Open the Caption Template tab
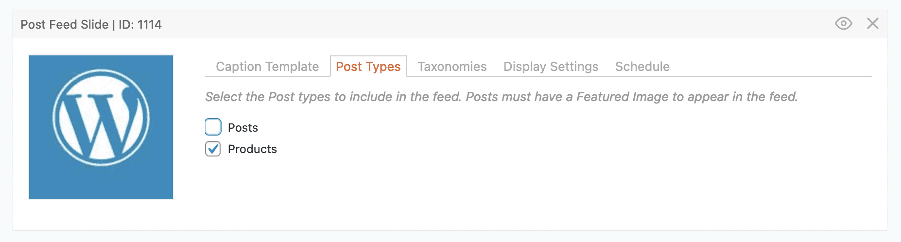 point(267,67)
